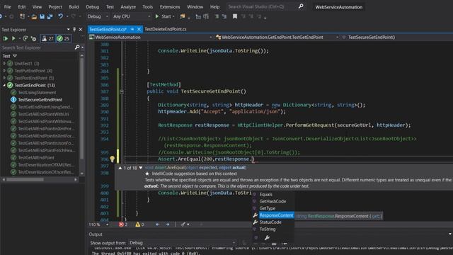Open the TestSecureGetEndPoint() member dropdown

[x=396, y=37]
